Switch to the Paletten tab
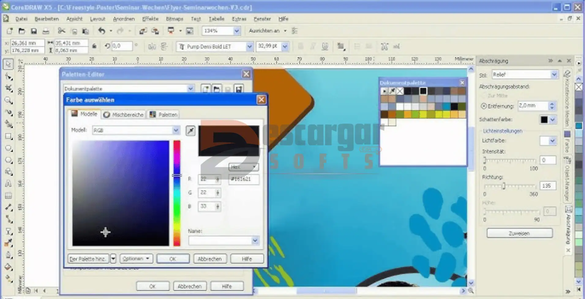585x299 pixels. pyautogui.click(x=164, y=115)
